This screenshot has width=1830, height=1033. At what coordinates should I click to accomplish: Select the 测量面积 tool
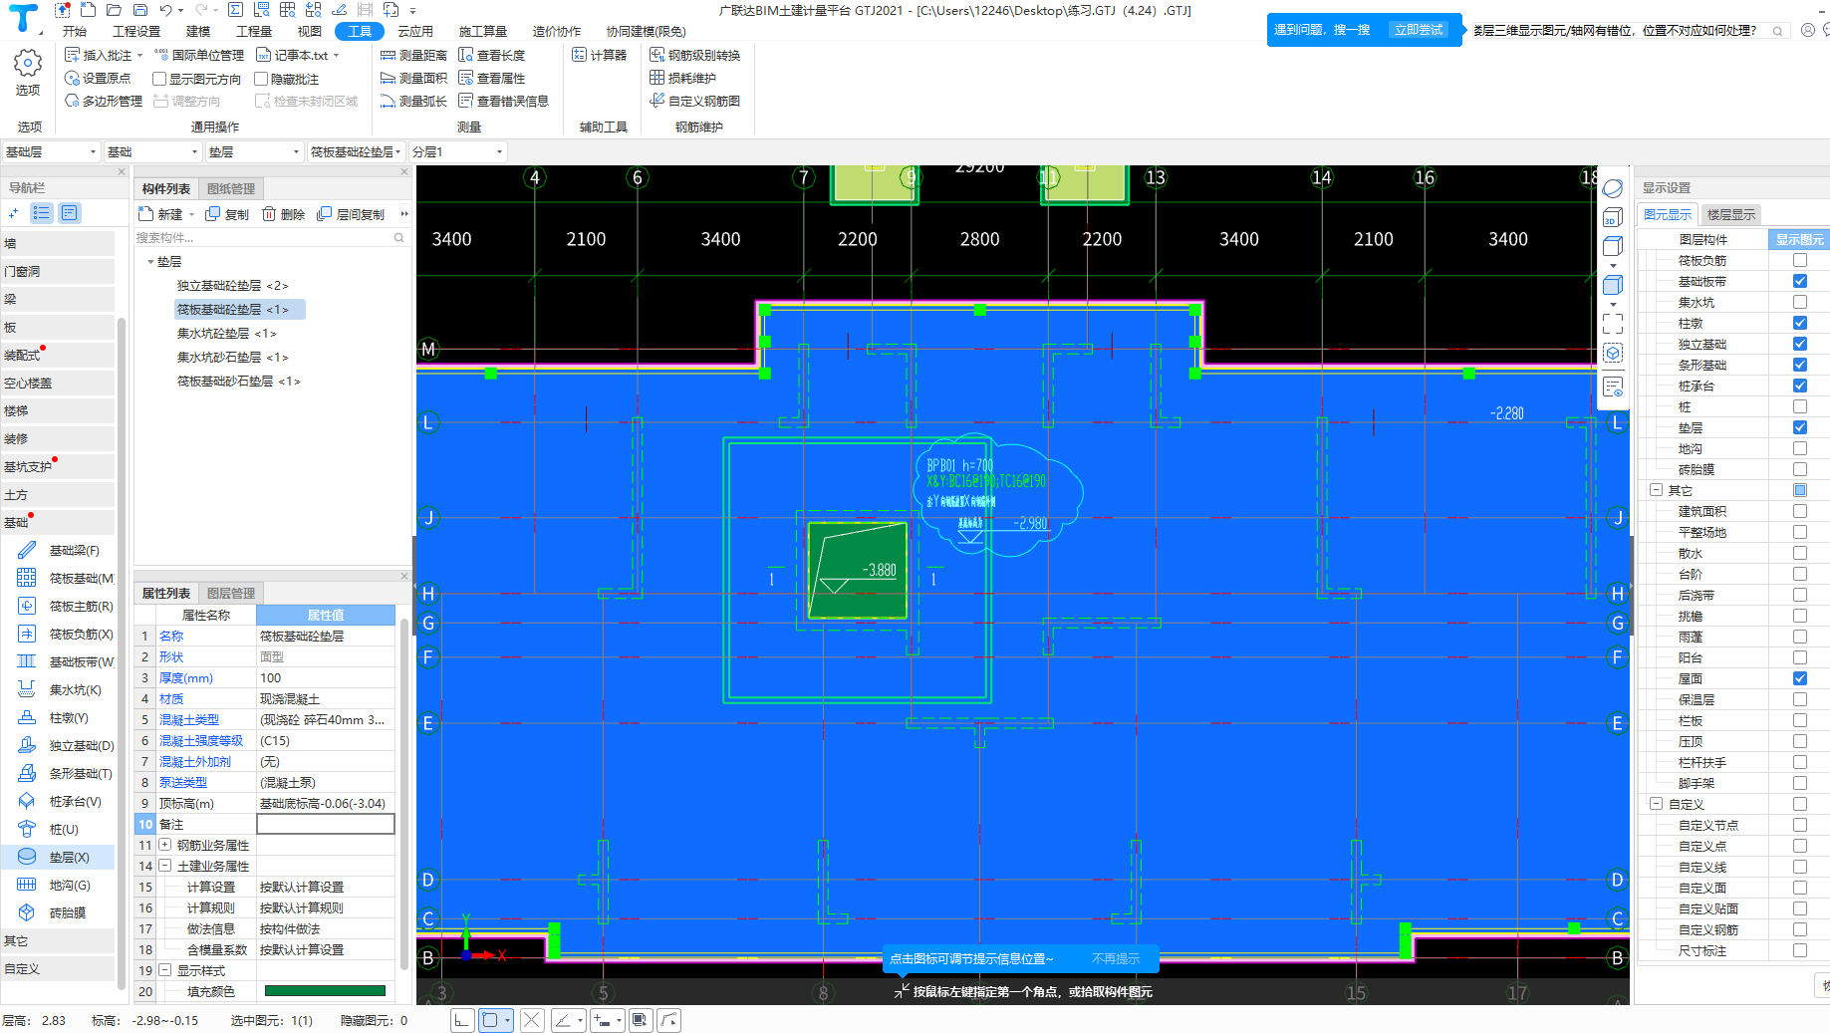413,78
